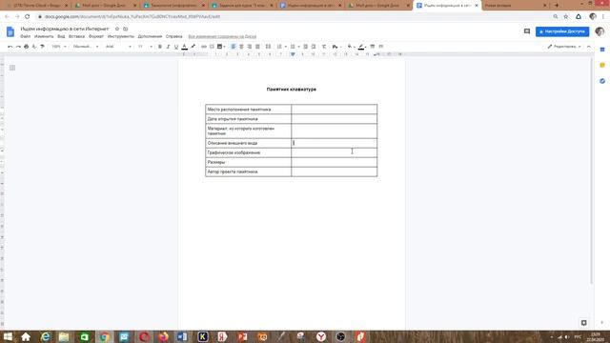The width and height of the screenshot is (610, 343).
Task: Increase indent
Action: tap(314, 47)
